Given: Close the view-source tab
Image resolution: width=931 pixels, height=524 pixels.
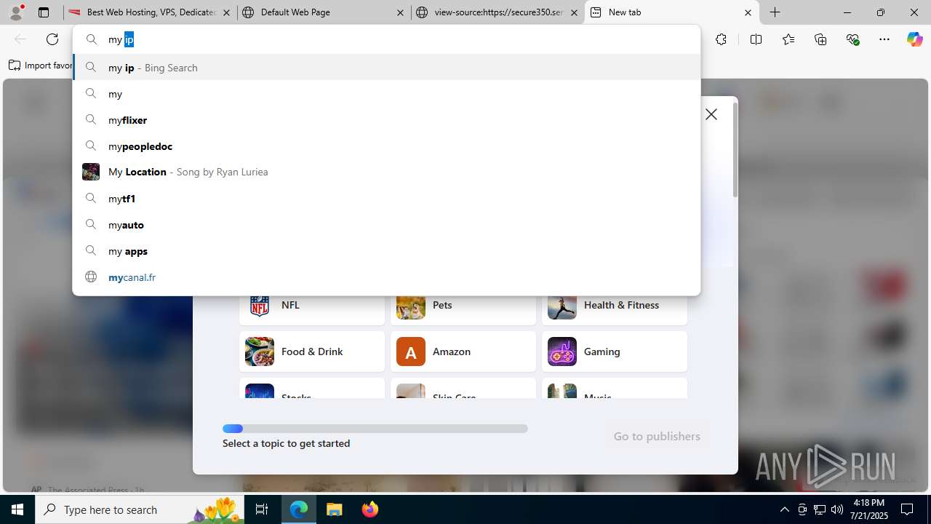Looking at the screenshot, I should 574,12.
